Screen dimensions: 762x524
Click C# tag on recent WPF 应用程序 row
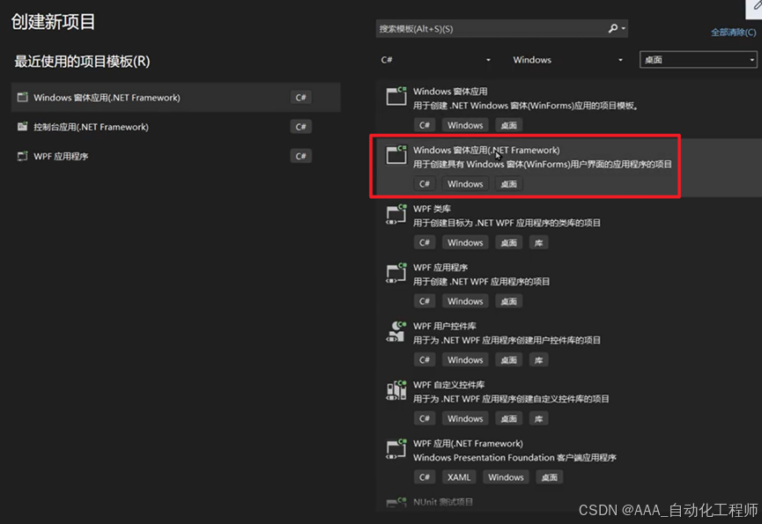pyautogui.click(x=300, y=156)
